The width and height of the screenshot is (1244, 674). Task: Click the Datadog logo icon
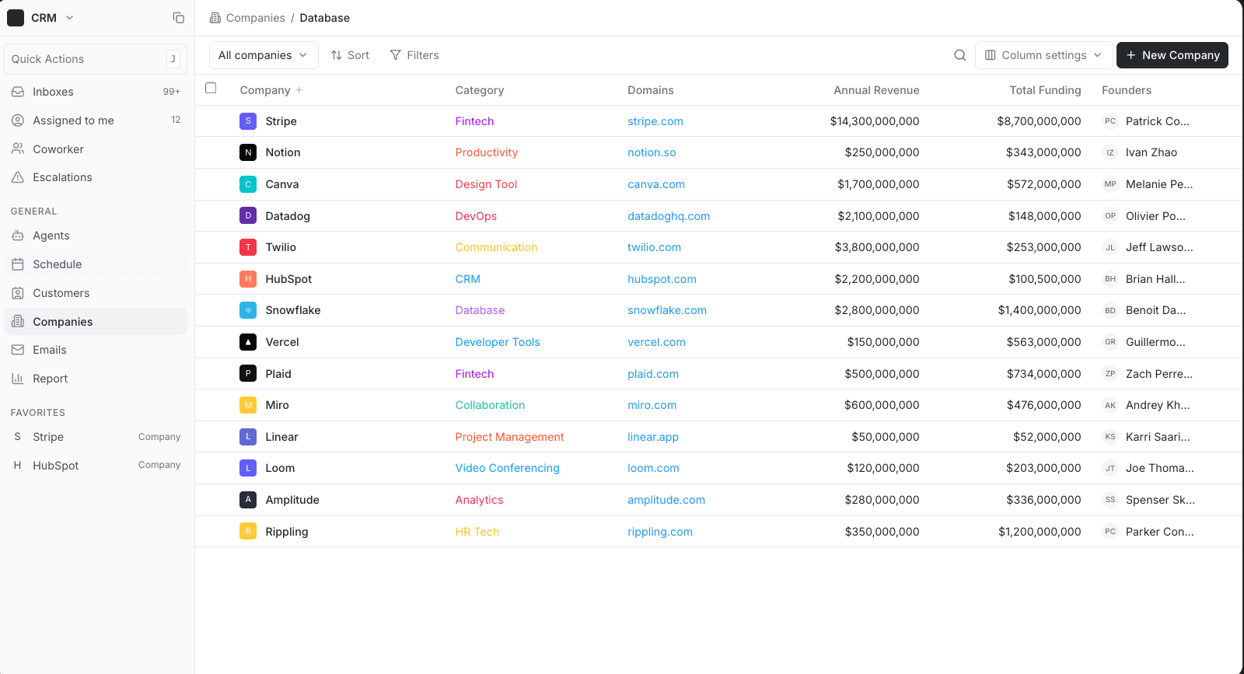[248, 216]
